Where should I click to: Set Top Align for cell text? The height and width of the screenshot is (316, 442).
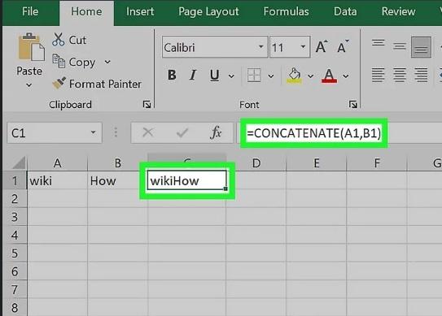point(378,43)
